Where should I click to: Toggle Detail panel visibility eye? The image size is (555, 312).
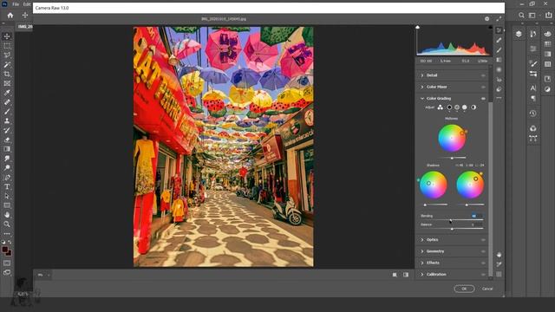click(483, 75)
